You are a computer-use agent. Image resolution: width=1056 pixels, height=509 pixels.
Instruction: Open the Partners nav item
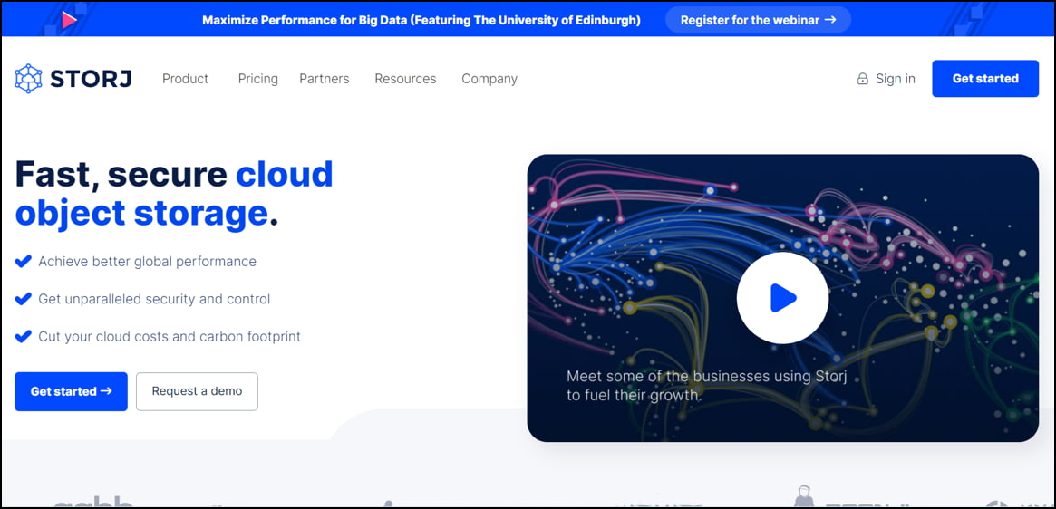click(x=324, y=79)
